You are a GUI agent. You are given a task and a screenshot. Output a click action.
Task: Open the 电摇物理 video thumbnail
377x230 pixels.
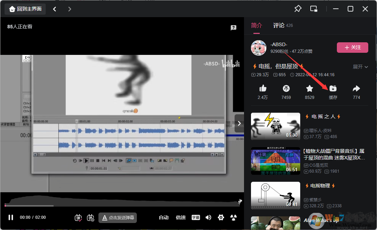[x=275, y=195]
